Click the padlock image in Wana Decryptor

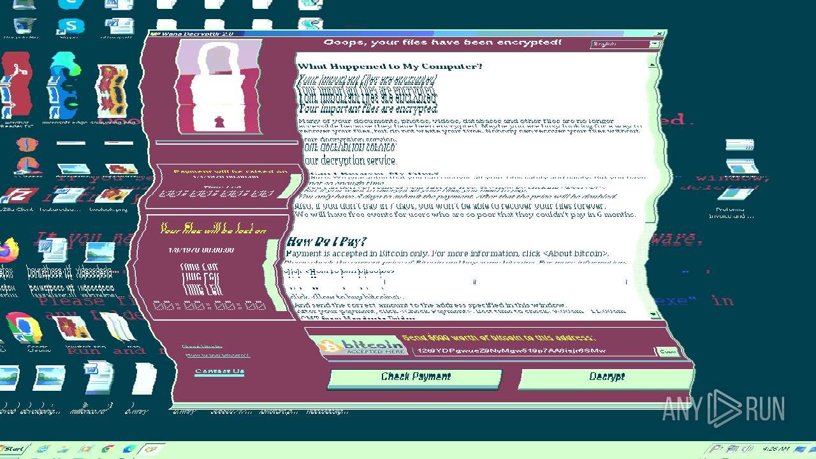[219, 87]
